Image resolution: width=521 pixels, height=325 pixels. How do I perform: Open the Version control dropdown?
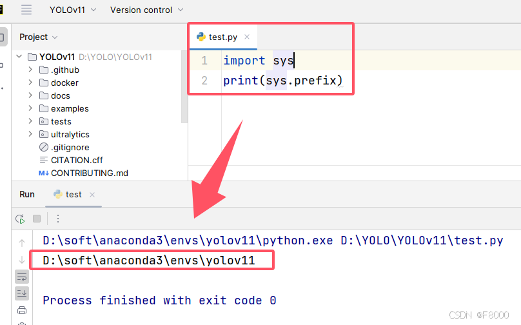[146, 10]
